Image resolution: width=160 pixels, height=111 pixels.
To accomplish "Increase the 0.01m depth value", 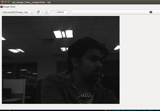I will 69,11.
